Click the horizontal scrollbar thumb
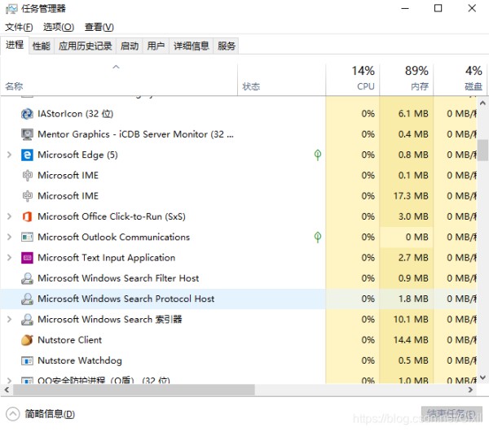The width and height of the screenshot is (489, 432). [134, 390]
